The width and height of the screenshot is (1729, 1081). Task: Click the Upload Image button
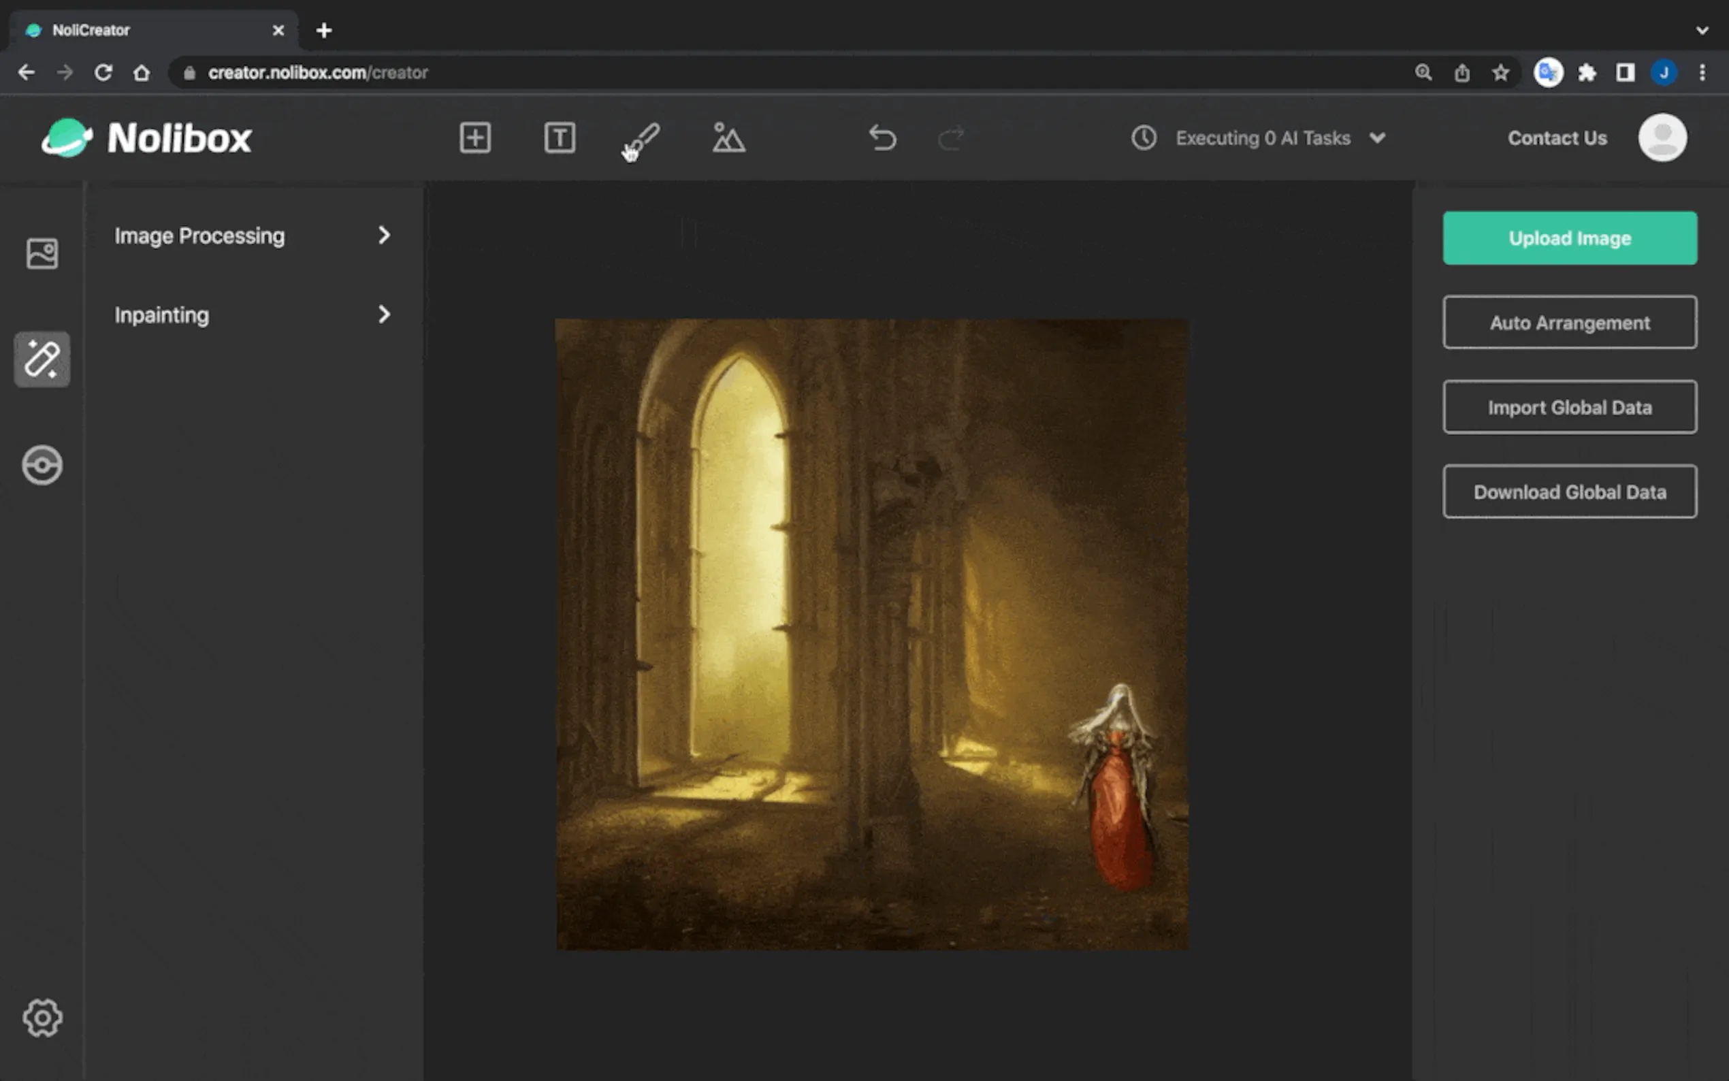(1569, 238)
